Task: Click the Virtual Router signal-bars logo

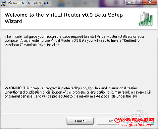Action: 146,19
